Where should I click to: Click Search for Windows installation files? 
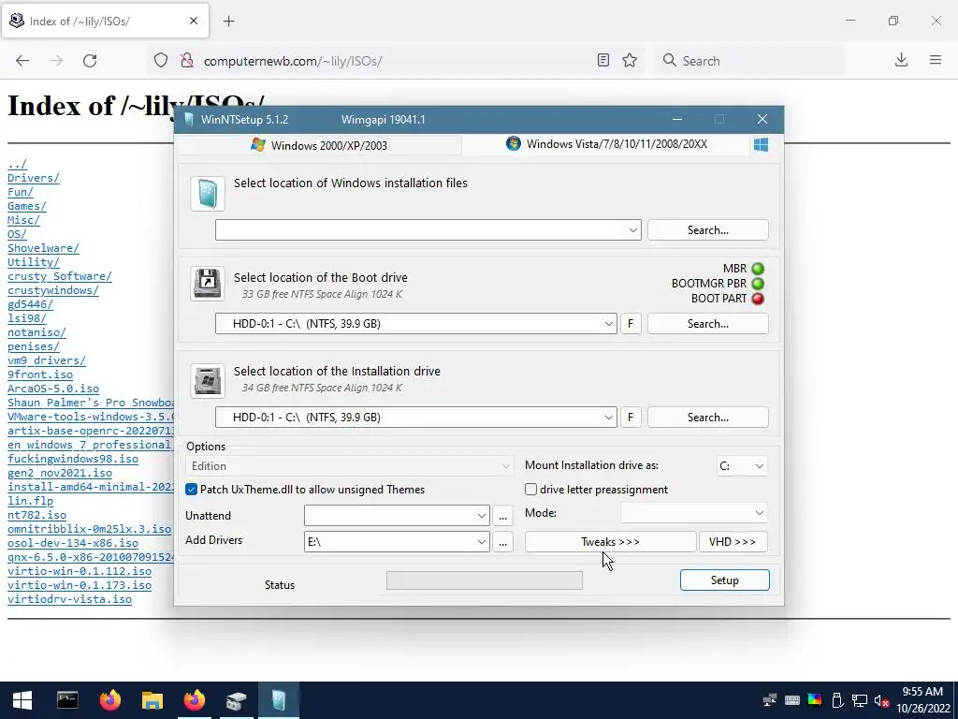pos(707,230)
